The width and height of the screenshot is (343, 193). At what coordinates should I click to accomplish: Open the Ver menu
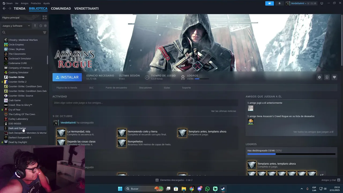coord(17,3)
